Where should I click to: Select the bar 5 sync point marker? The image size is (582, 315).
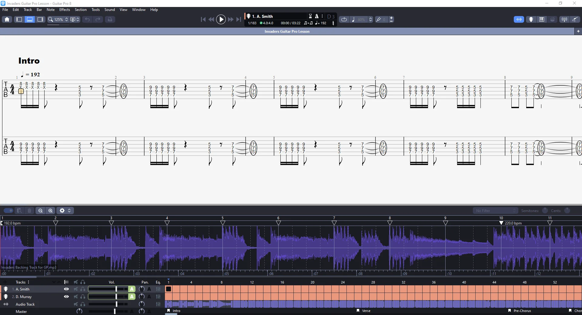(223, 223)
